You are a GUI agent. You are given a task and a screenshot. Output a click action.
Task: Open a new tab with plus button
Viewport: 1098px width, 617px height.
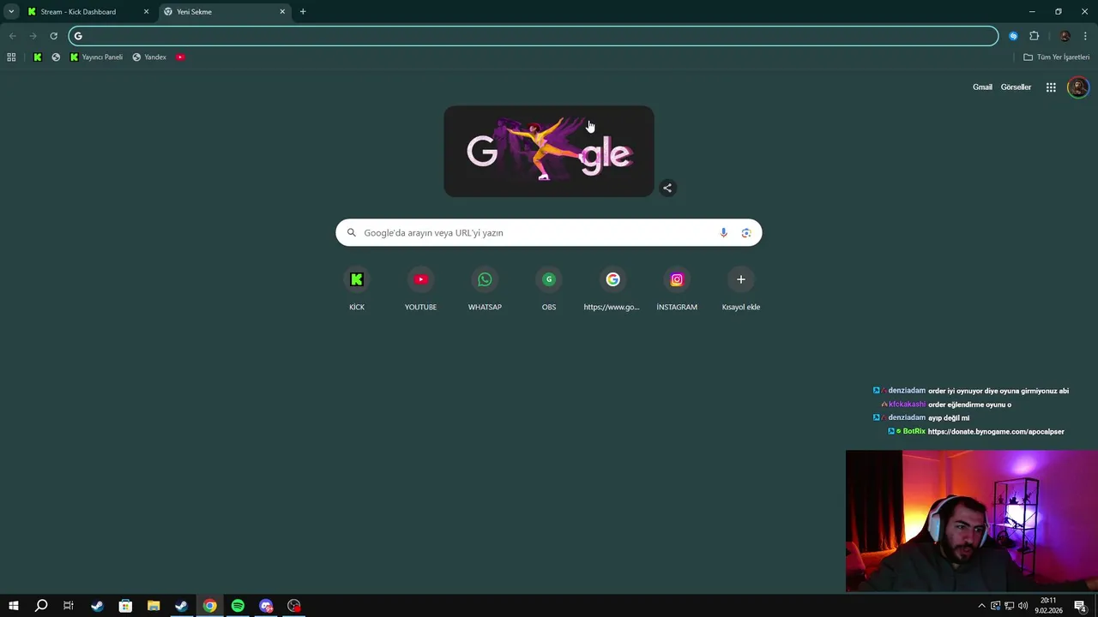303,12
